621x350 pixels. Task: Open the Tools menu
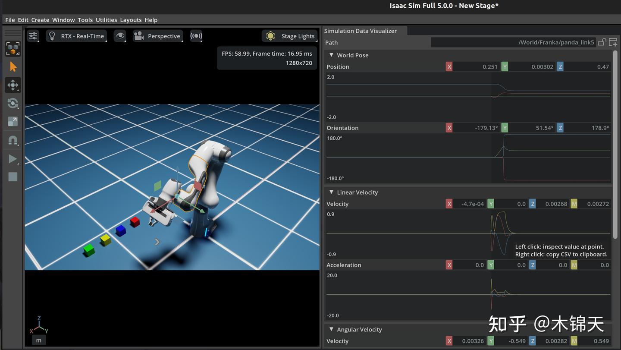pyautogui.click(x=85, y=19)
